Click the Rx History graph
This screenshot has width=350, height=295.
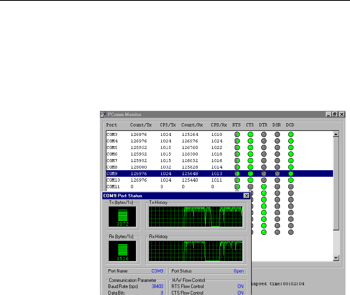click(x=196, y=251)
